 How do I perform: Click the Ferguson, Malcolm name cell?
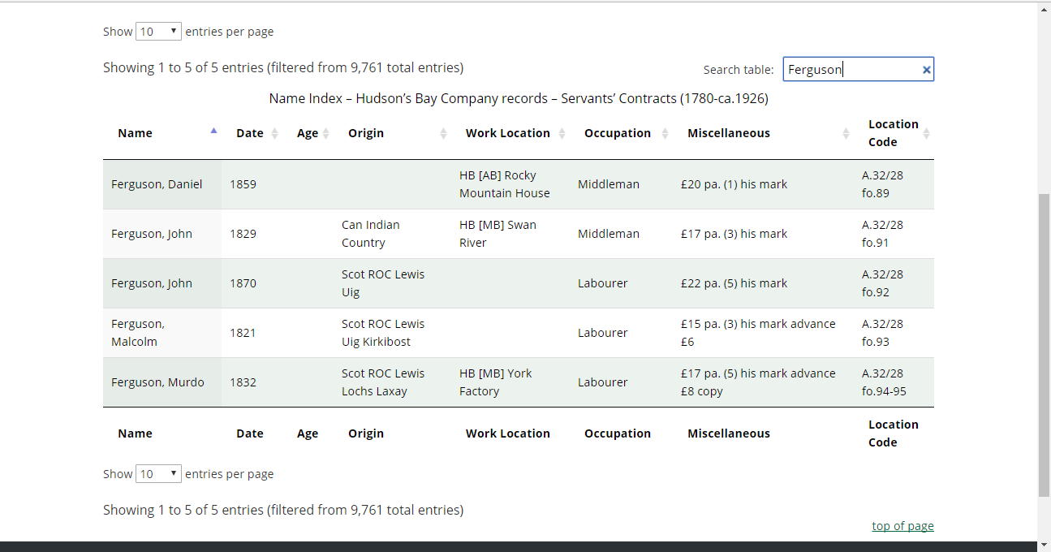[x=138, y=333]
